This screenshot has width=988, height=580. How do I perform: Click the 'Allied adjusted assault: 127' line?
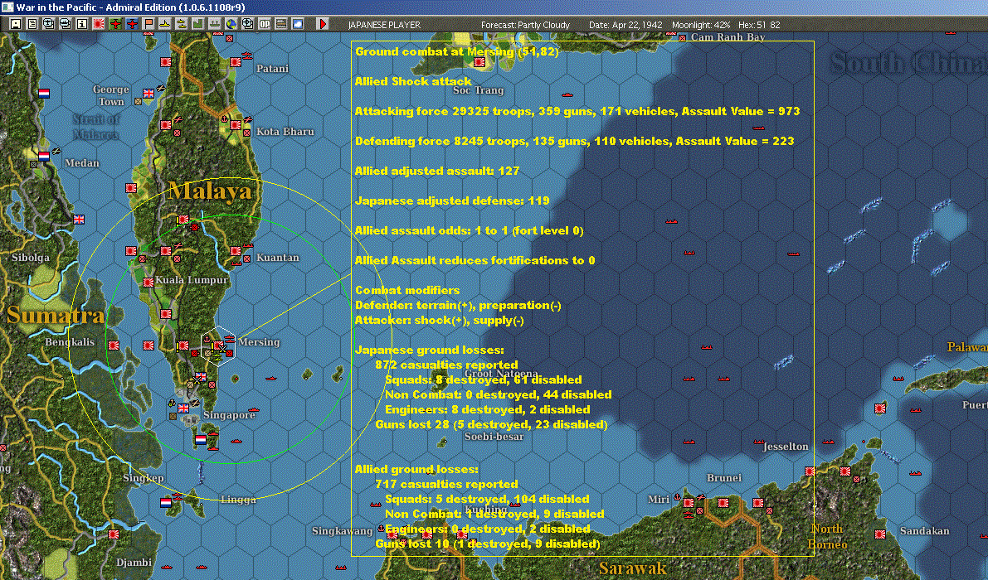437,171
